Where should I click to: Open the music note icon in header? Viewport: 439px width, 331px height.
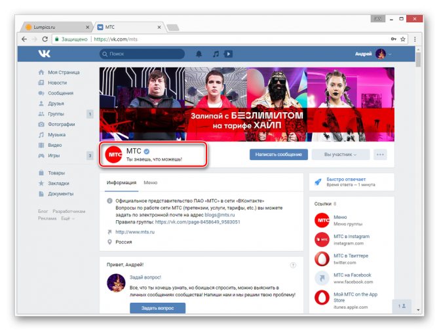click(216, 54)
